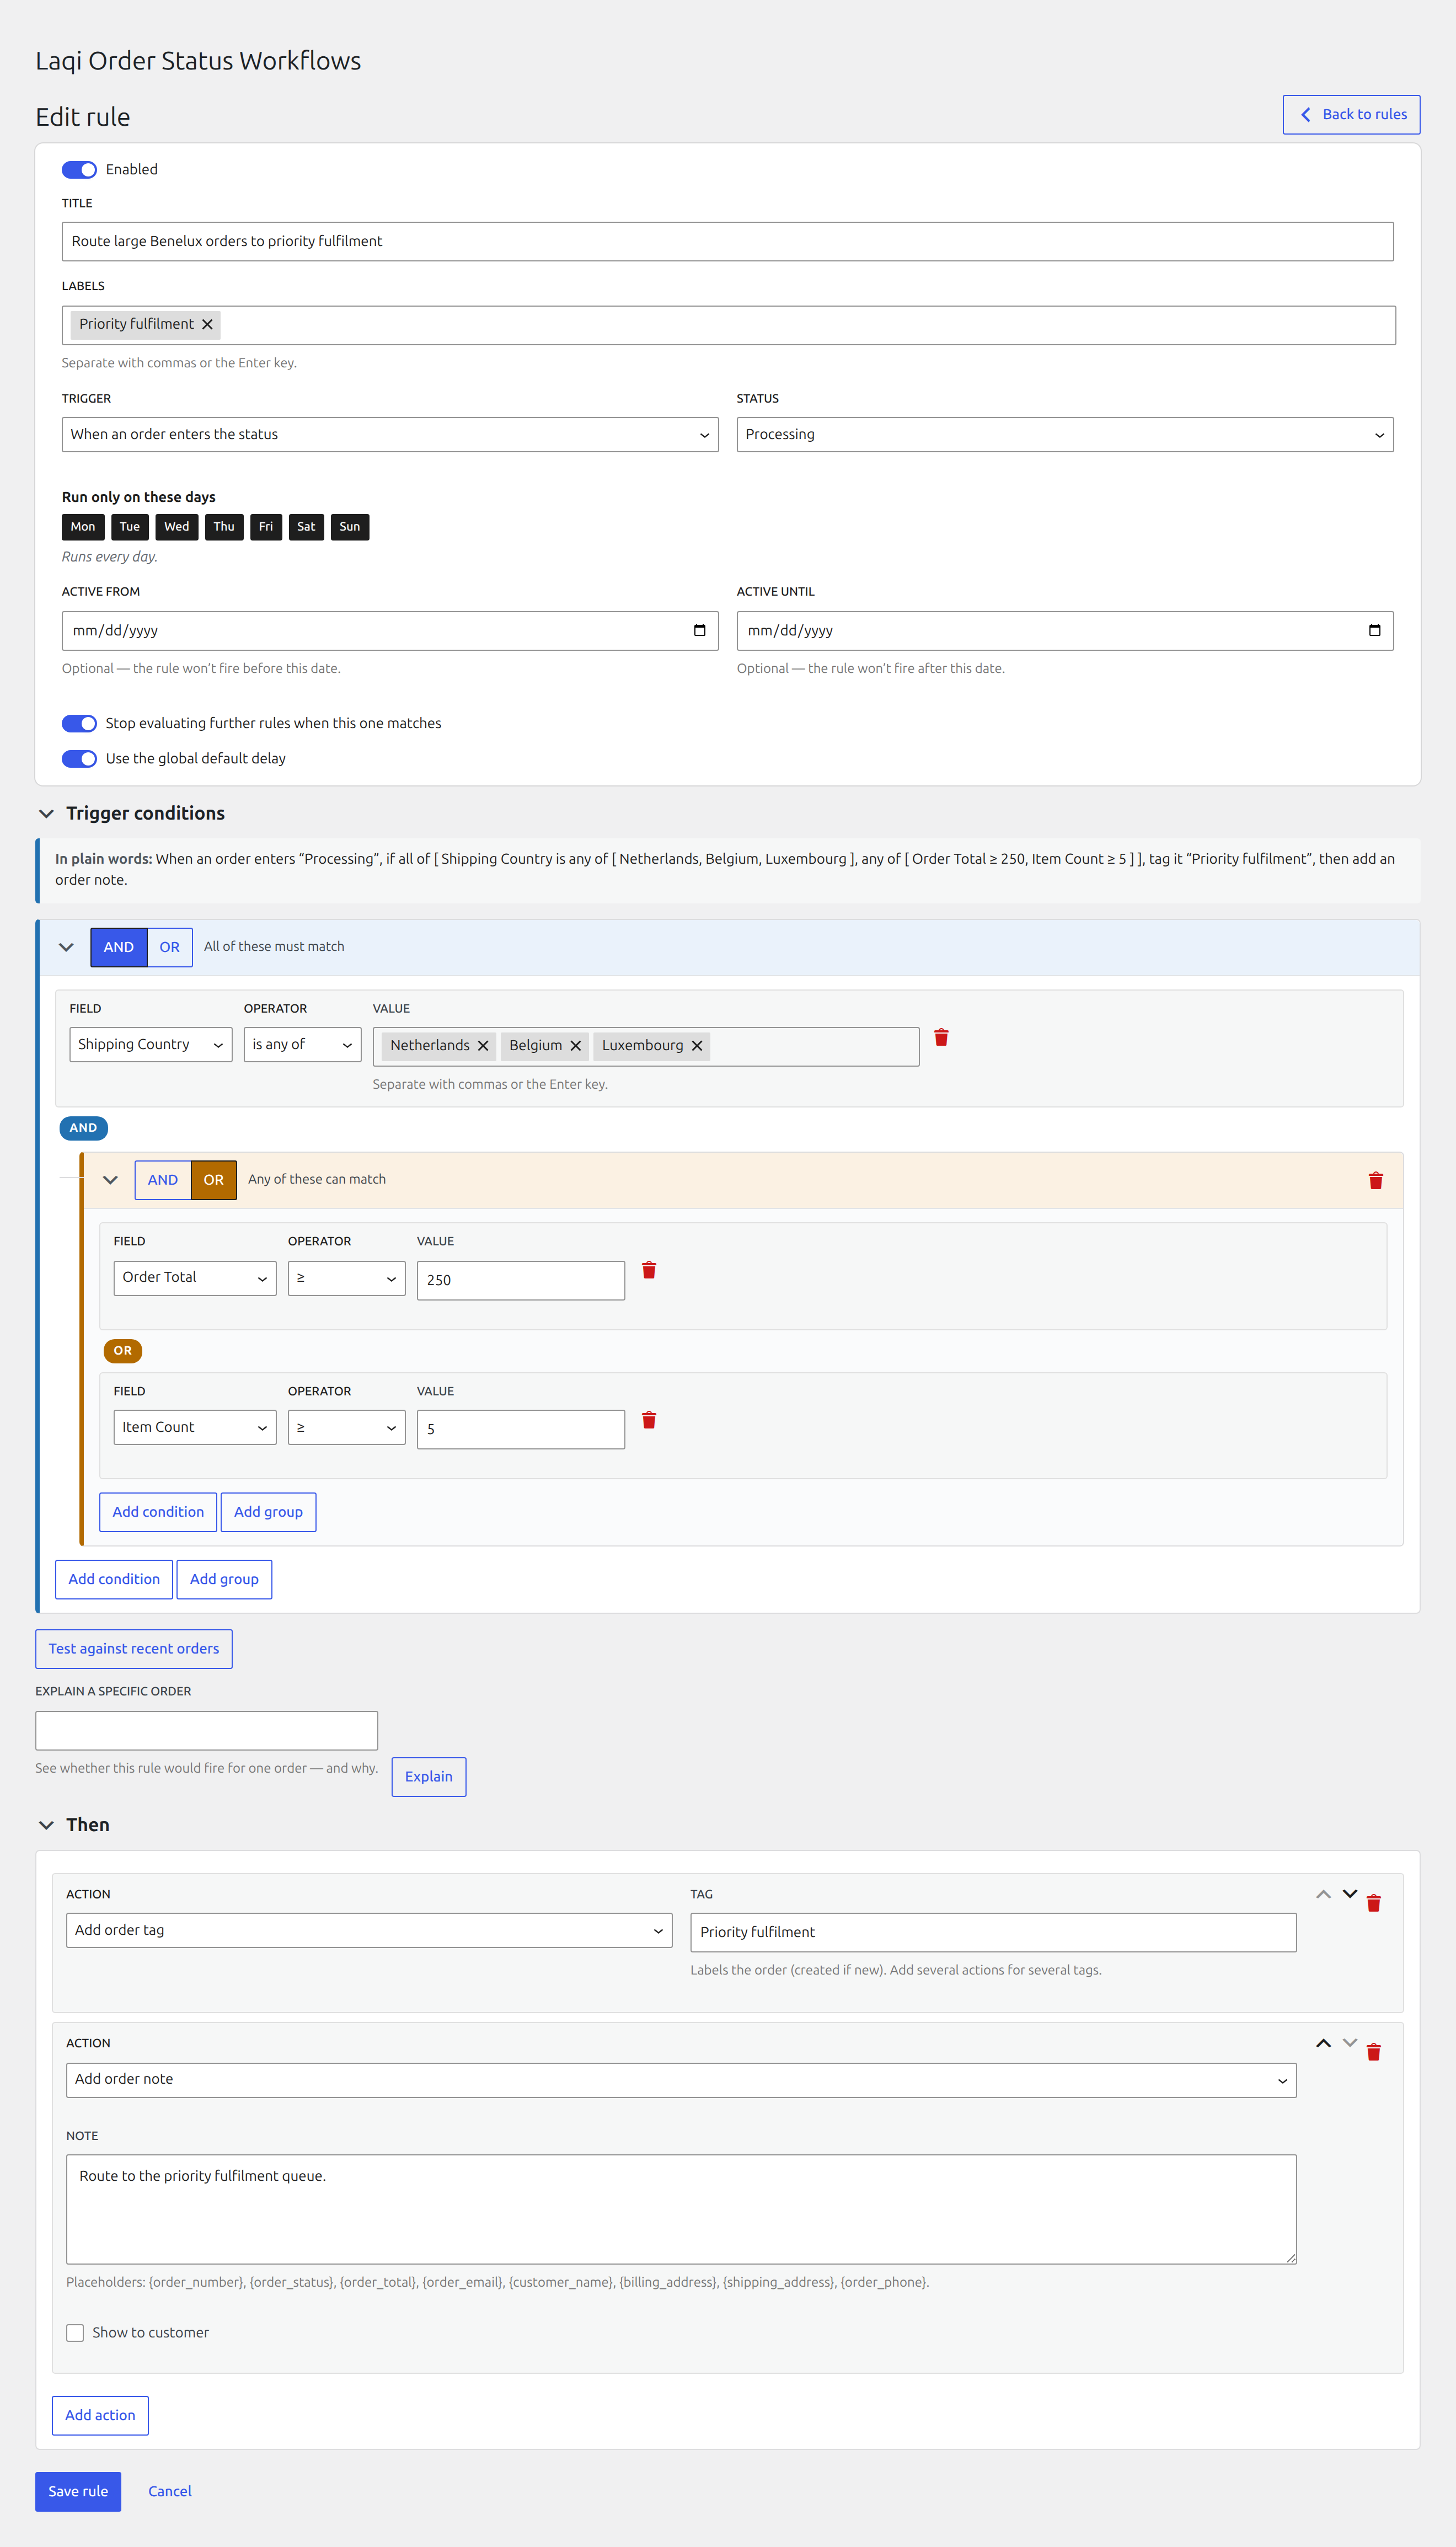This screenshot has height=2547, width=1456.
Task: Open the Item Count operator dropdown
Action: tap(347, 1428)
